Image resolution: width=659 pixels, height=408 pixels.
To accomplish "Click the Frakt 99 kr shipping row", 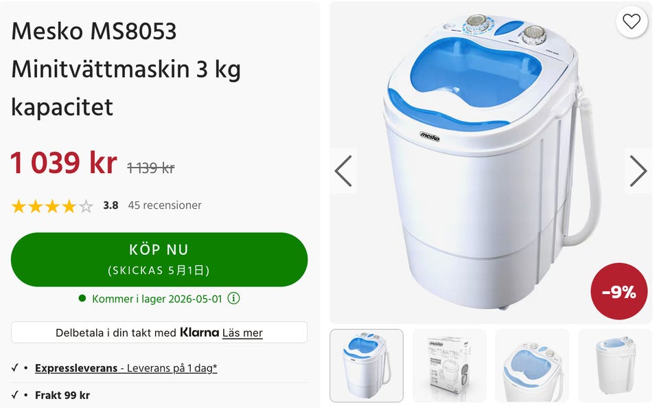I will coord(159,395).
